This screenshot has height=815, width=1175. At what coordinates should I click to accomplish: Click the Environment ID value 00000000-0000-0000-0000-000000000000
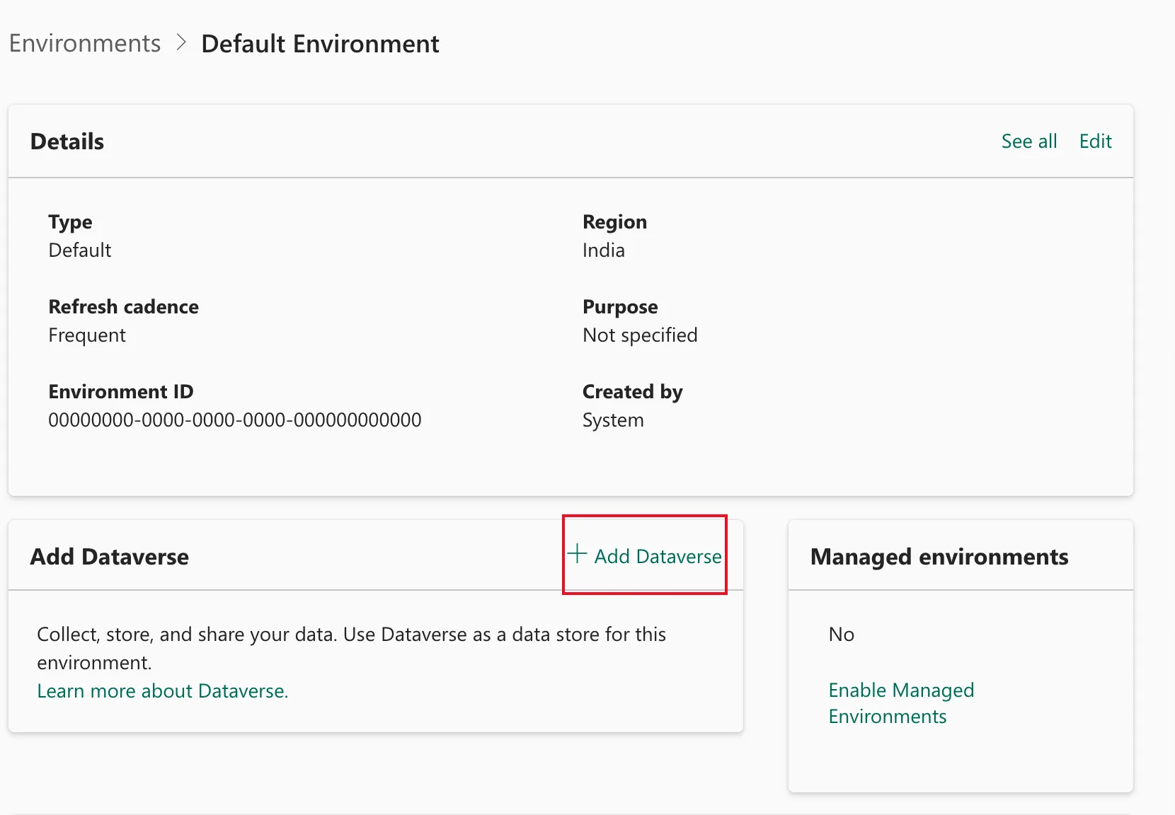[x=235, y=420]
